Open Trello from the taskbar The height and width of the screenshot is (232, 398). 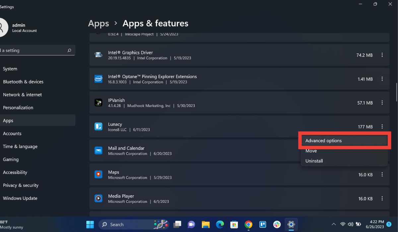click(x=262, y=224)
